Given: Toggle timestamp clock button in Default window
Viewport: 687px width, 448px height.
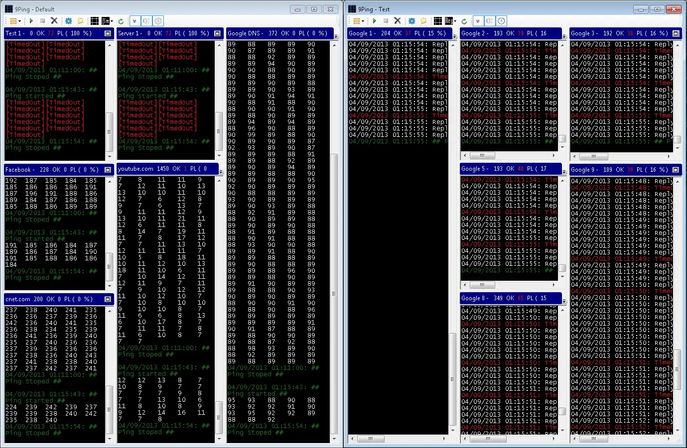Looking at the screenshot, I should coord(158,21).
